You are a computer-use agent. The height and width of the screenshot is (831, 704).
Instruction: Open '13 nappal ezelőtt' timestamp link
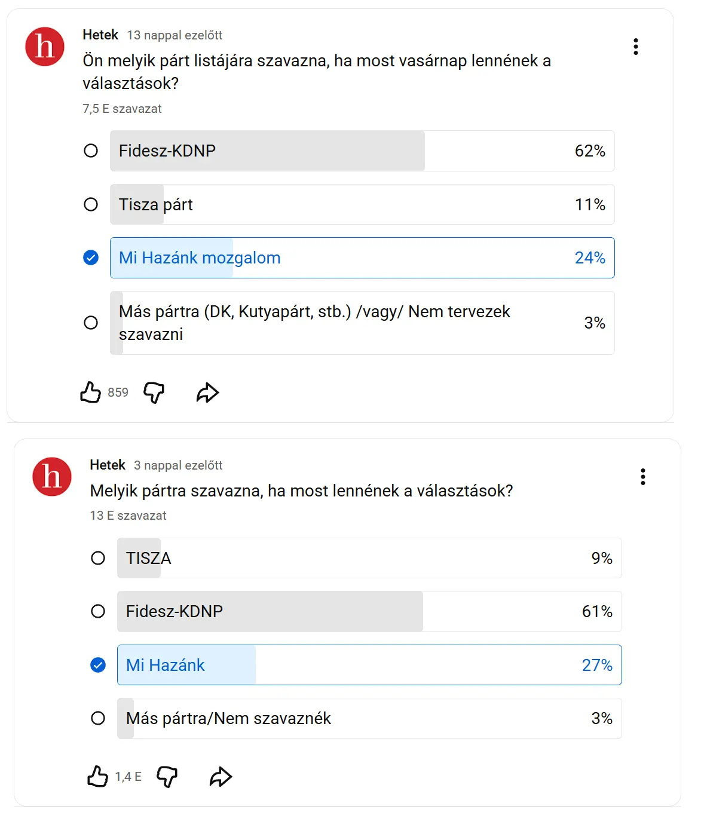[175, 35]
